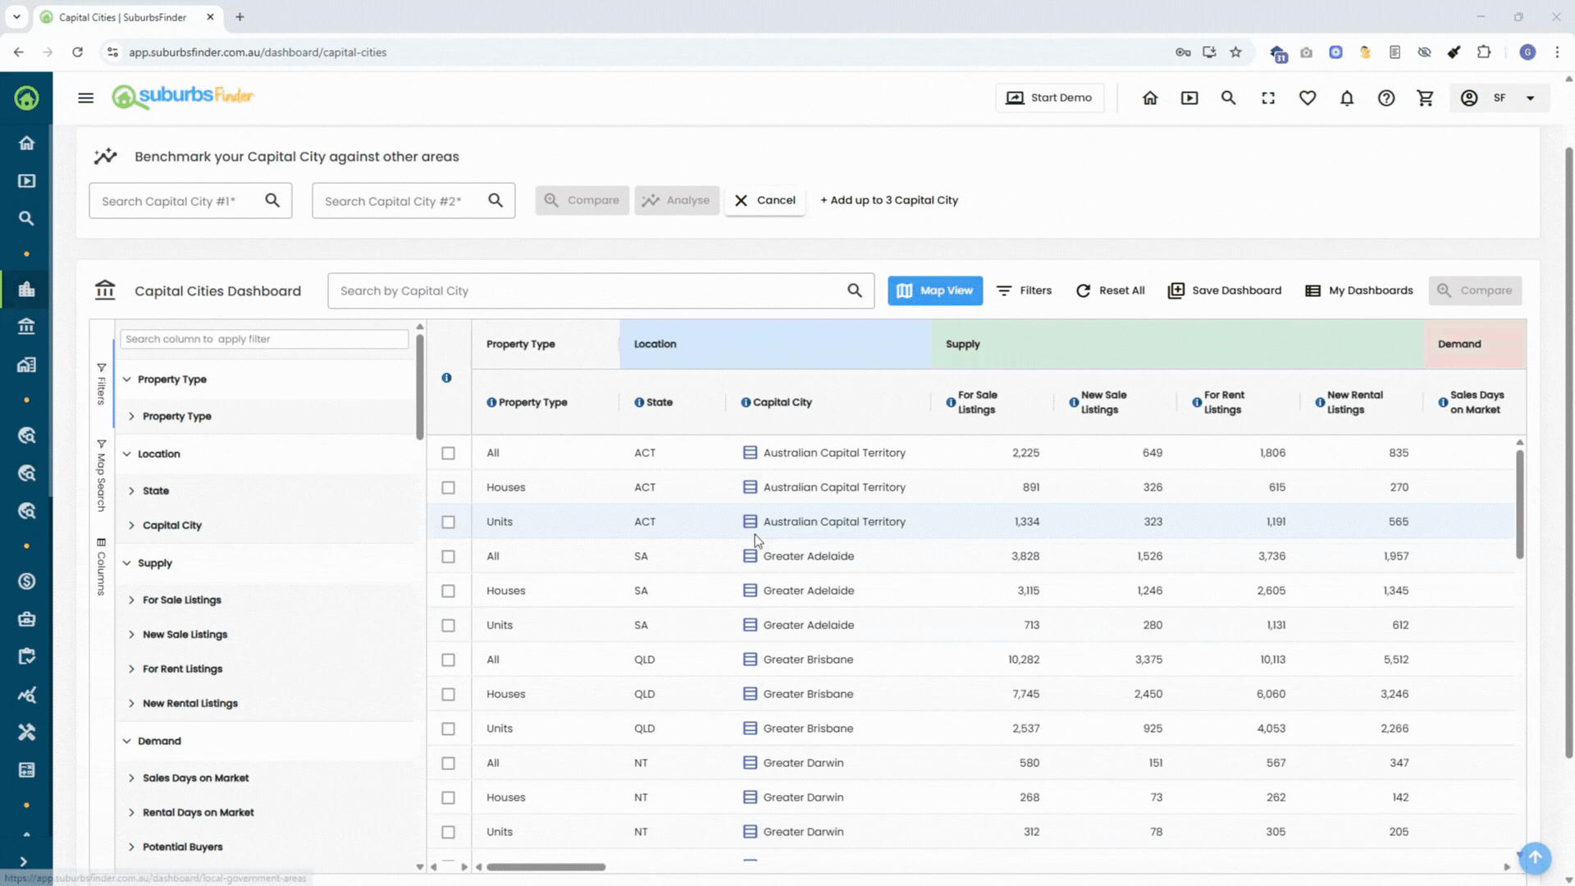This screenshot has width=1575, height=886.
Task: Click the favorites heart icon
Action: (1307, 98)
